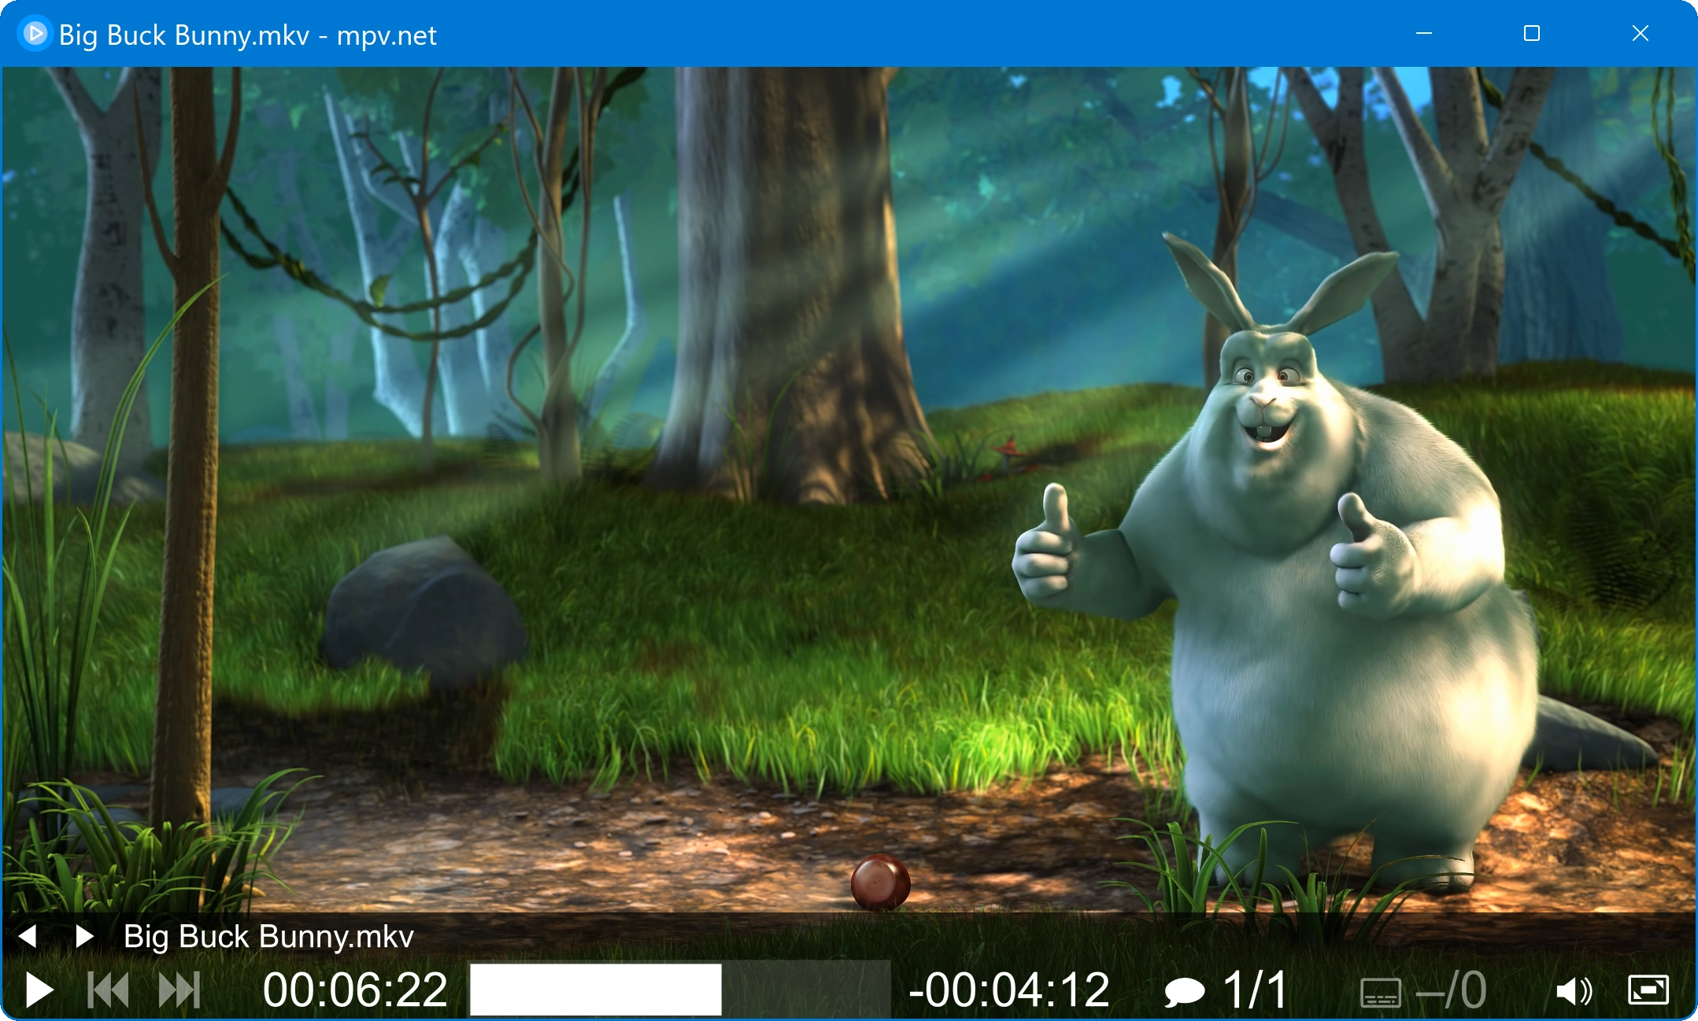Open playlist via Big Buck Bunny.mkv title

click(268, 936)
